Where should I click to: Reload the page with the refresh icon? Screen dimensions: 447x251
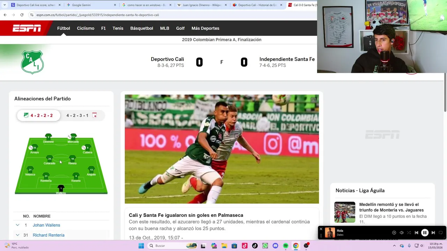pos(22,15)
